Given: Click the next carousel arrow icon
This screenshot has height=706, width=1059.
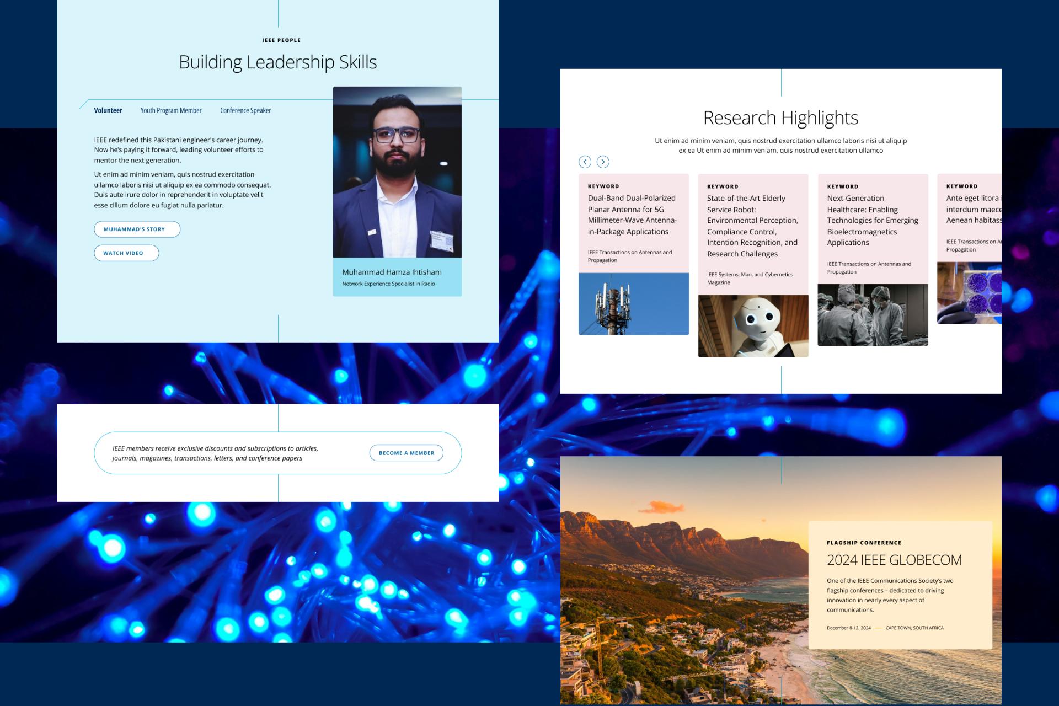Looking at the screenshot, I should (603, 162).
